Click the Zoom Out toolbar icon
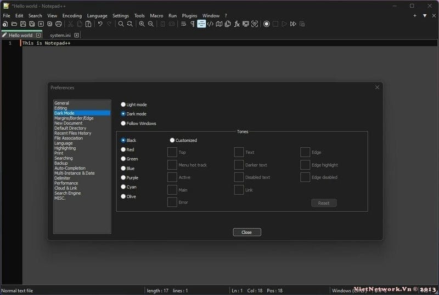The height and width of the screenshot is (295, 439). [150, 24]
